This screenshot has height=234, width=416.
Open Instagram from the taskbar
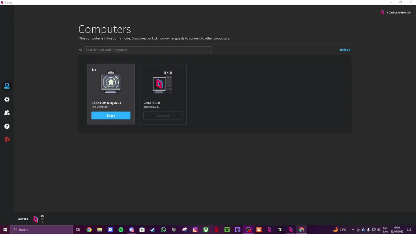pyautogui.click(x=195, y=230)
